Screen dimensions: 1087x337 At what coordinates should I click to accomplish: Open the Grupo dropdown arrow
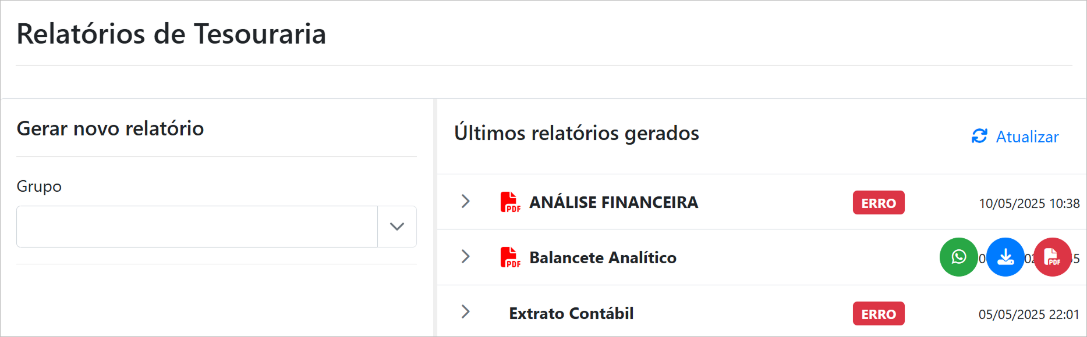397,227
